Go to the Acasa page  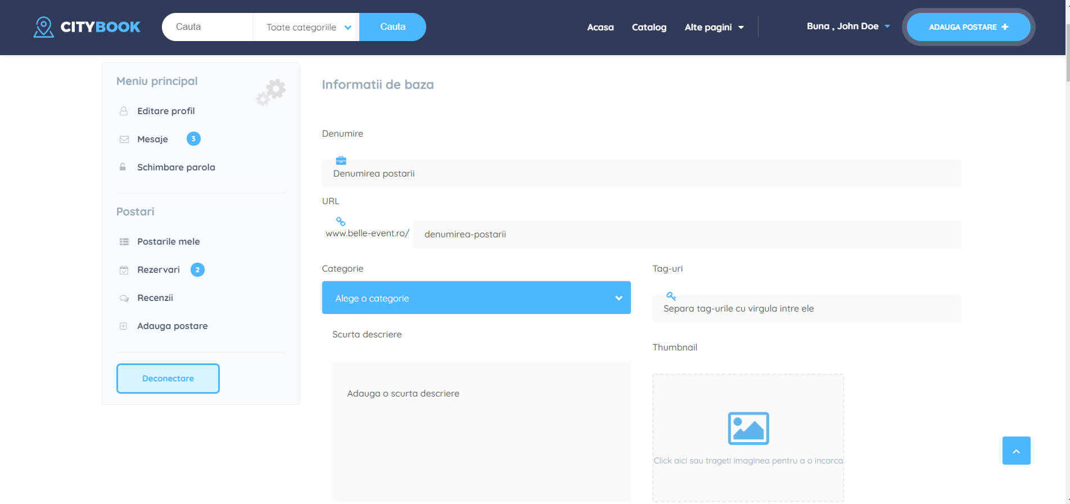(600, 27)
